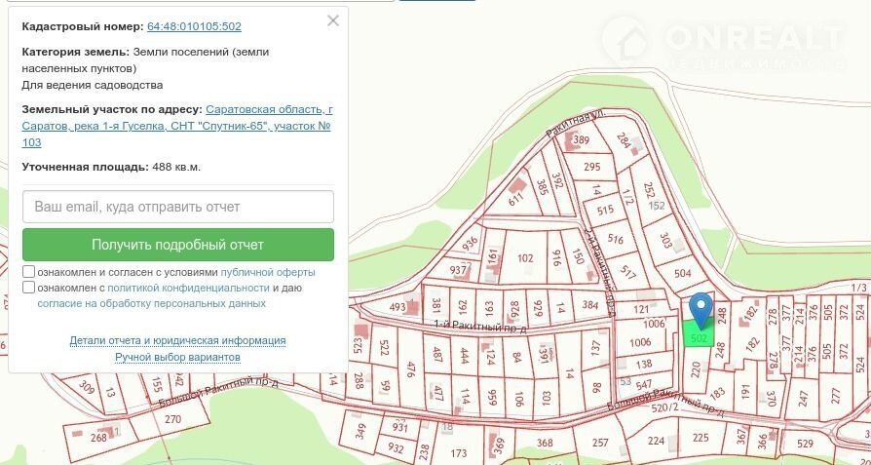This screenshot has width=871, height=465.
Task: Click parcel 611 on the map
Action: (516, 198)
